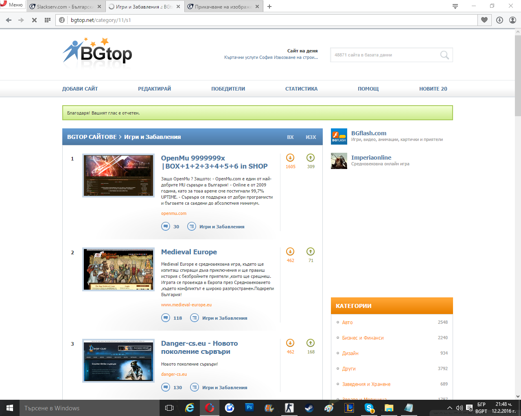Image resolution: width=521 pixels, height=416 pixels.
Task: Open РЕДАКТИРАЙ menu item
Action: (x=154, y=89)
